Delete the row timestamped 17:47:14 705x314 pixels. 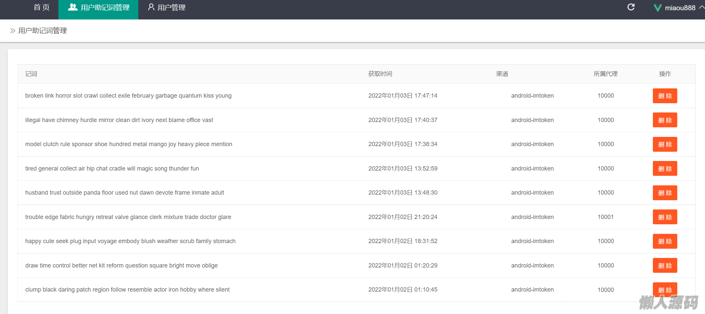[x=665, y=96]
